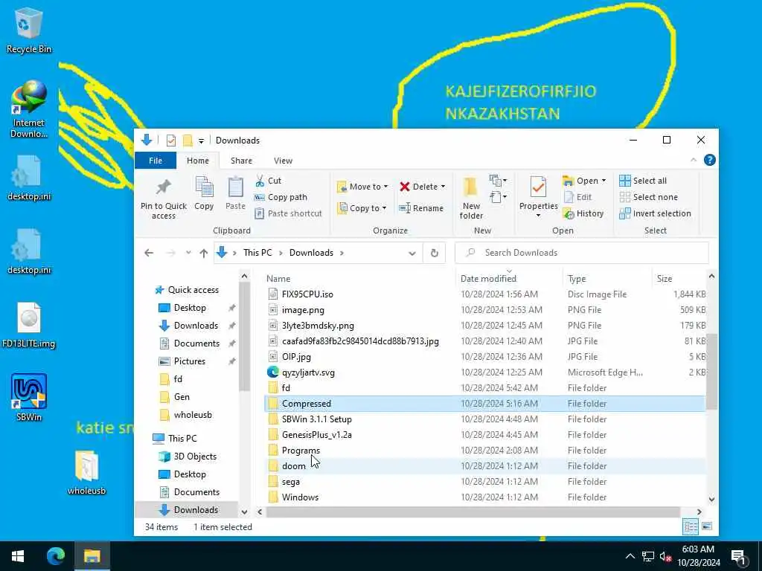Click Paste shortcut in ribbon
762x571 pixels.
point(288,213)
